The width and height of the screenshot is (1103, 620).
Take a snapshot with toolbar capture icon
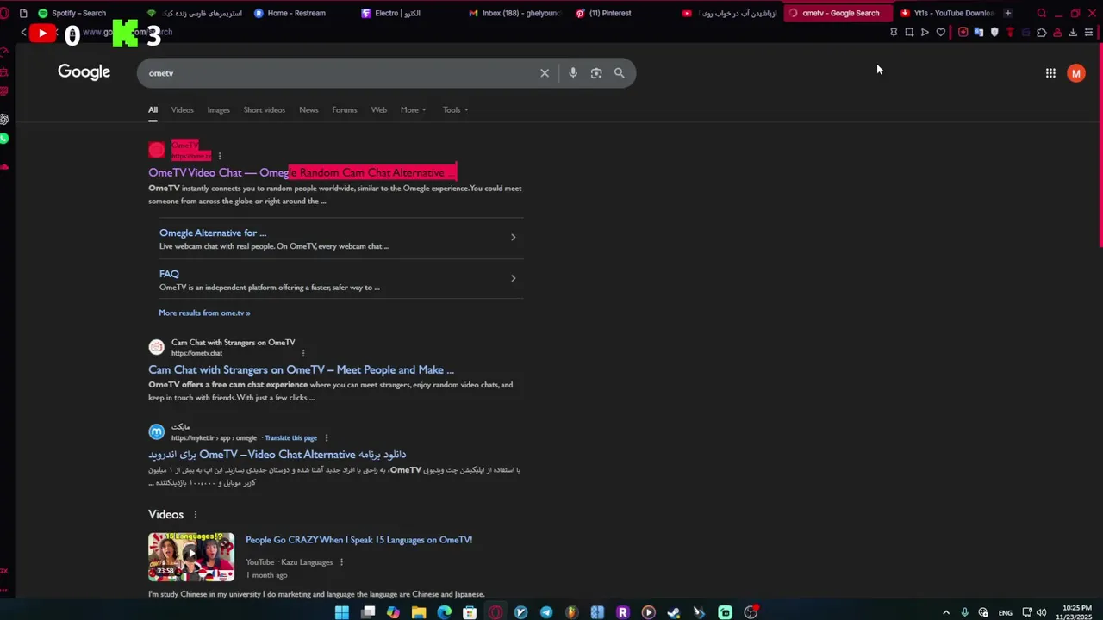(x=909, y=33)
